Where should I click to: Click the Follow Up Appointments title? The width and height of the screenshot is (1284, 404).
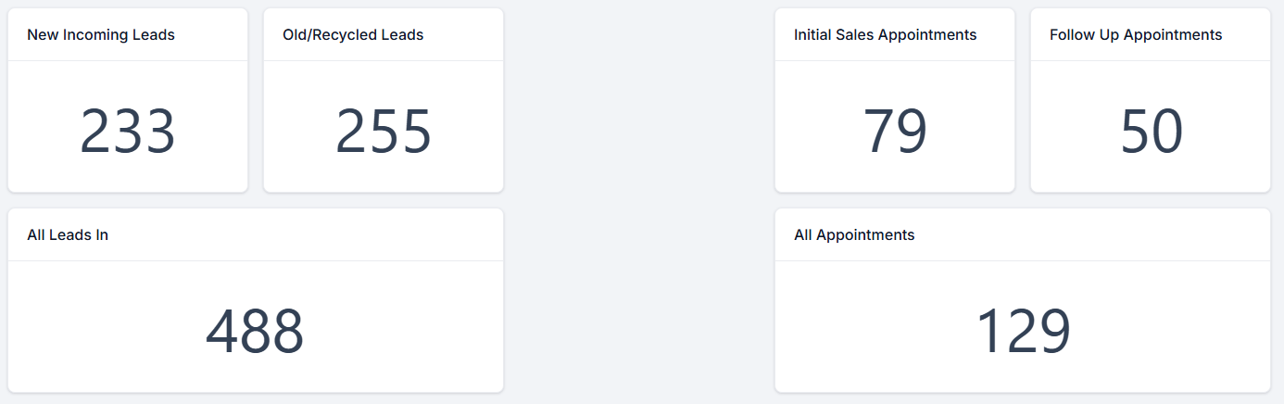click(1136, 35)
